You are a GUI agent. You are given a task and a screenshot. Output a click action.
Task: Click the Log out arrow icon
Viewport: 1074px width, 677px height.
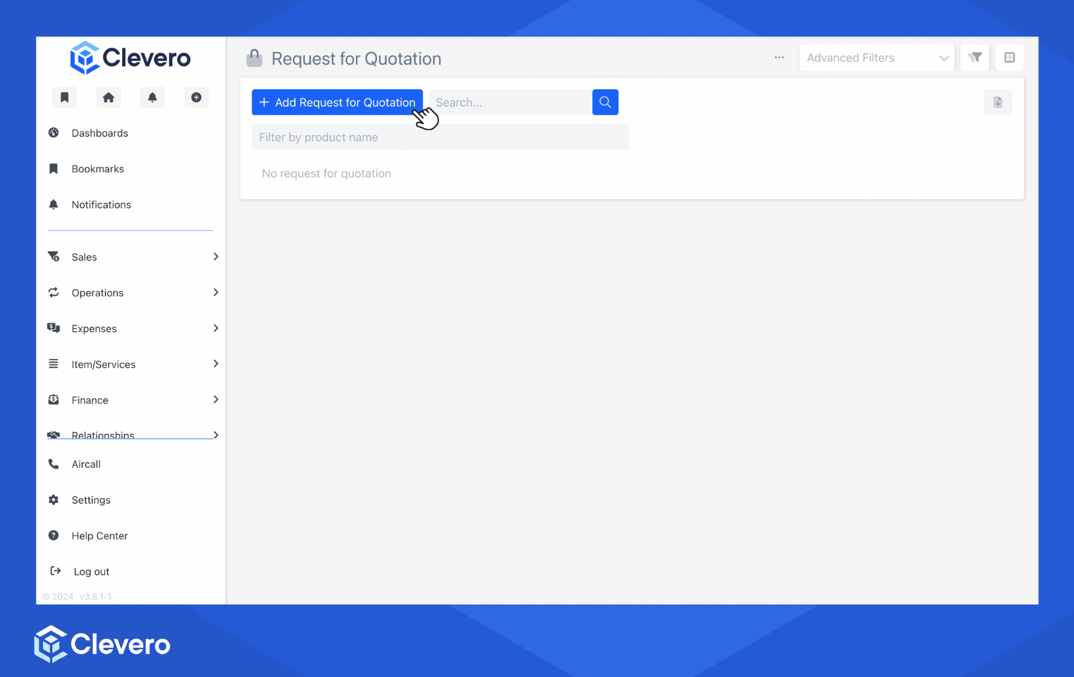(55, 571)
